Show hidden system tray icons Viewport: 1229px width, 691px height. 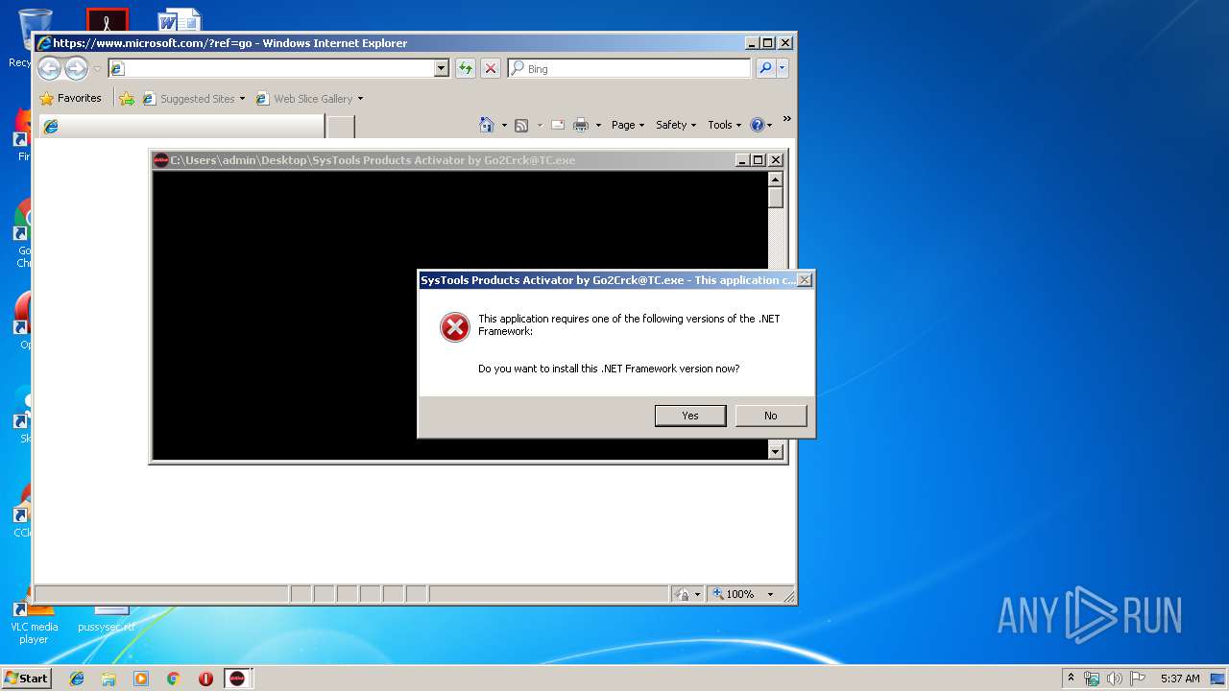(x=1071, y=678)
